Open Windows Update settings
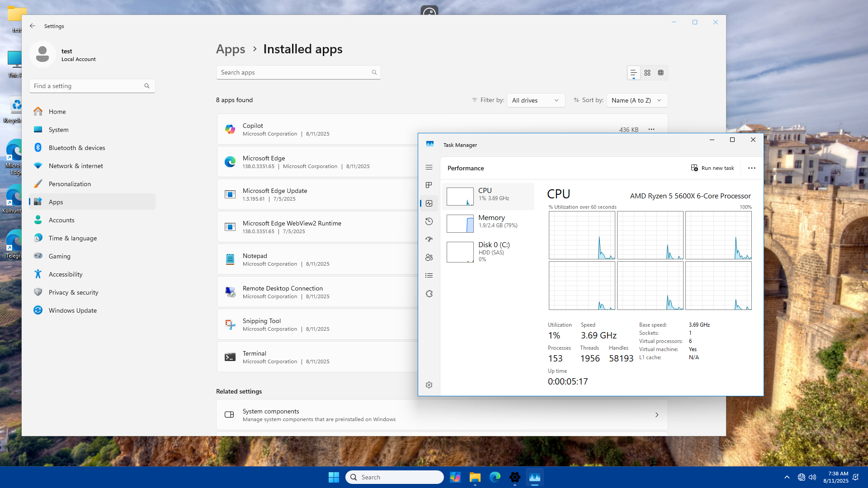 92,310
